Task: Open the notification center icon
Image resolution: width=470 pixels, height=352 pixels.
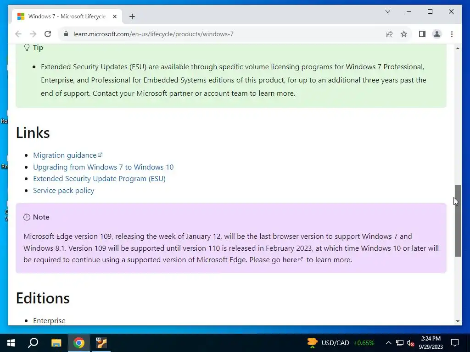Action: (x=455, y=343)
